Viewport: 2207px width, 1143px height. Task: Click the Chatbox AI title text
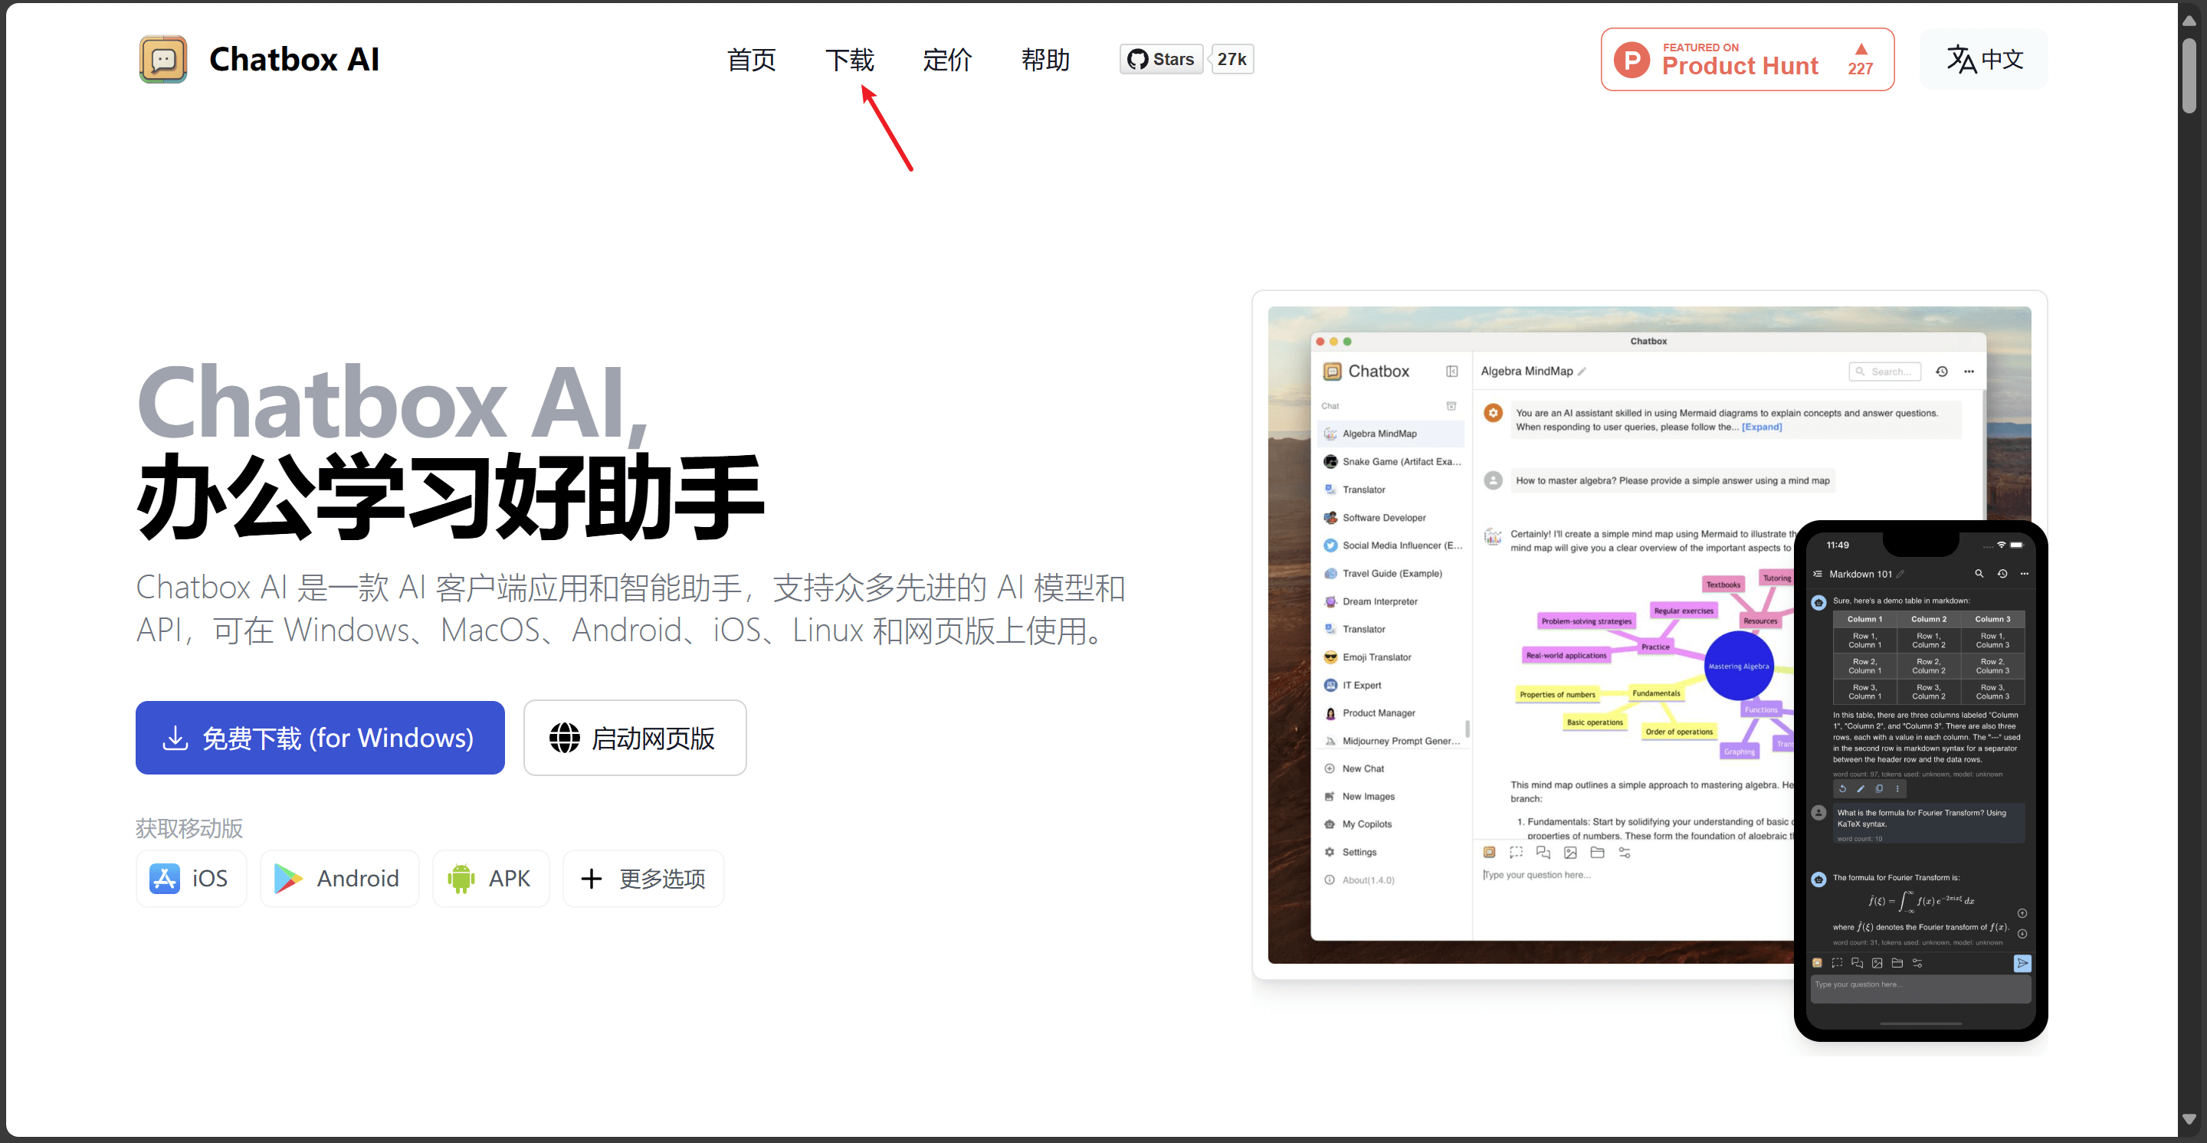coord(294,59)
